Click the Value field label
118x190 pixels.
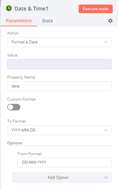pyautogui.click(x=12, y=55)
